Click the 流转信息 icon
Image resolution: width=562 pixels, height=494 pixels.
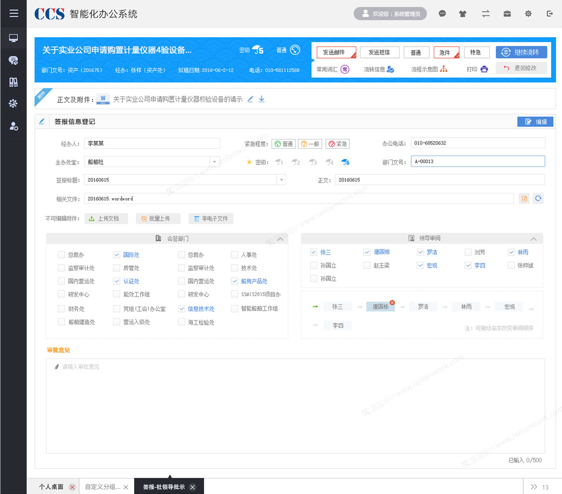click(391, 69)
